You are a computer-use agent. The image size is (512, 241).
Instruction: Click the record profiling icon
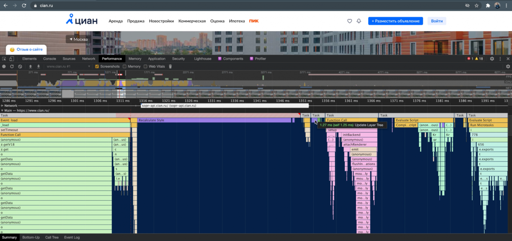[4, 66]
